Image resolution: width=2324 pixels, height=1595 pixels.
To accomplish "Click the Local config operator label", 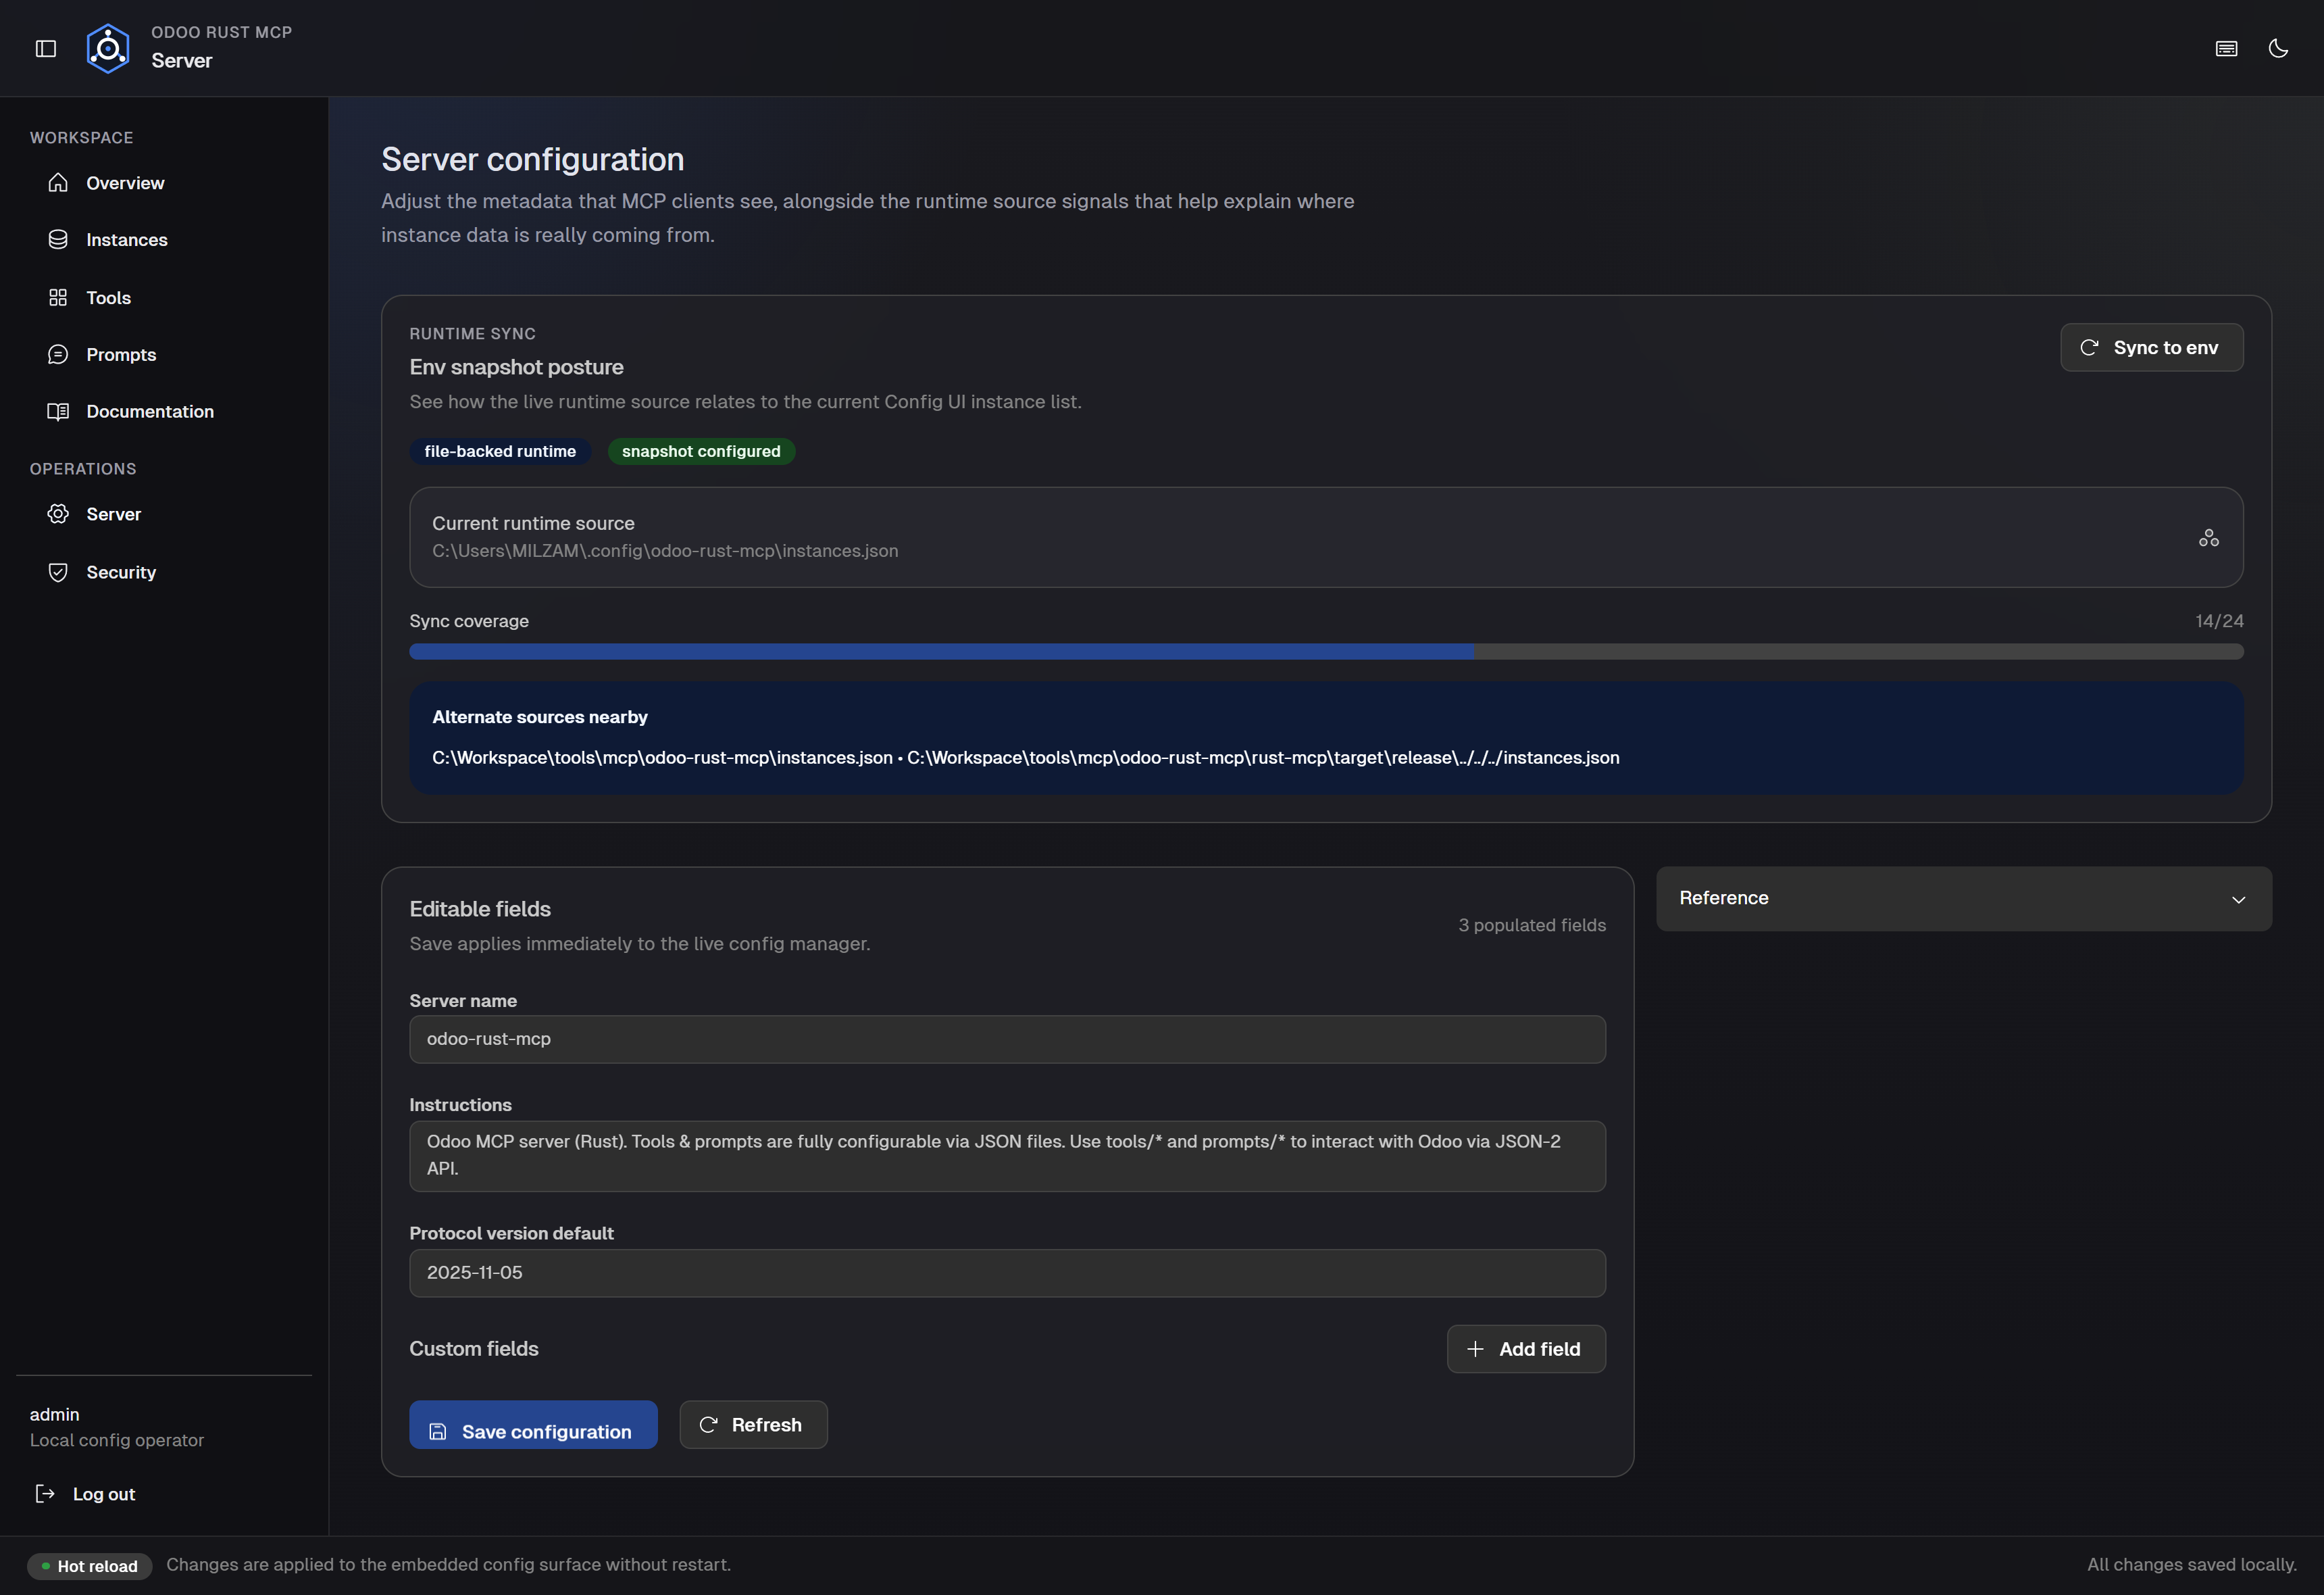I will (x=117, y=1440).
